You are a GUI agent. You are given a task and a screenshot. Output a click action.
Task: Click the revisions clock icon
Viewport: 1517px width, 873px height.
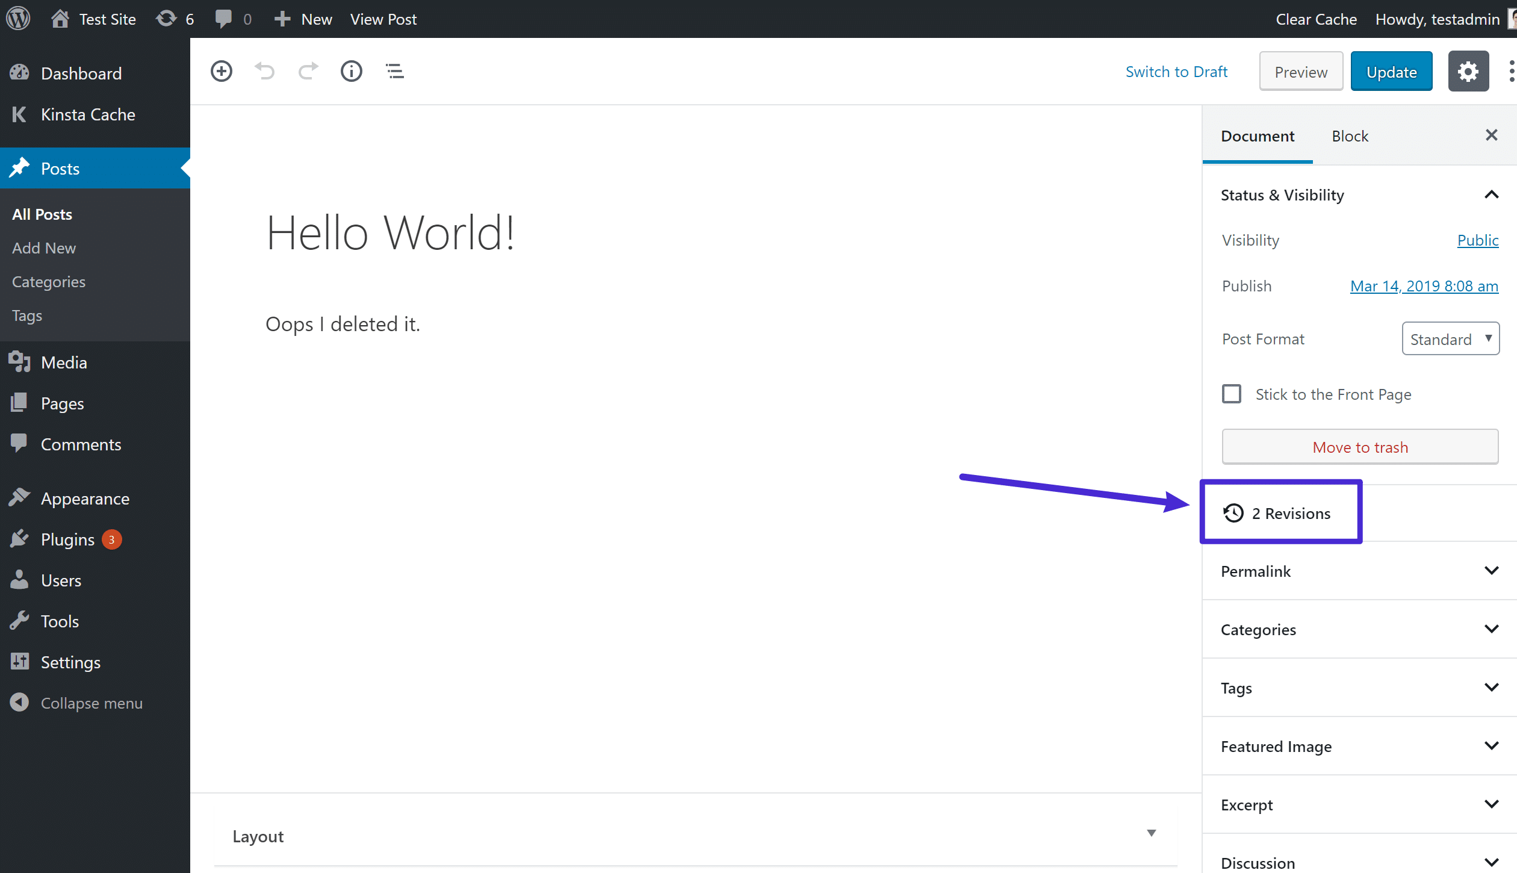1233,512
